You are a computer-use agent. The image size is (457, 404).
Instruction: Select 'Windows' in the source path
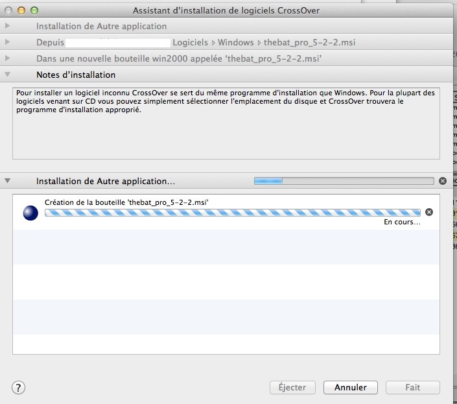coord(235,42)
